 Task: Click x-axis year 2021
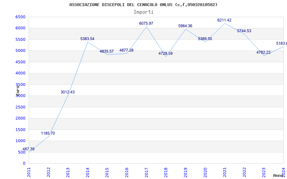pyautogui.click(x=225, y=172)
